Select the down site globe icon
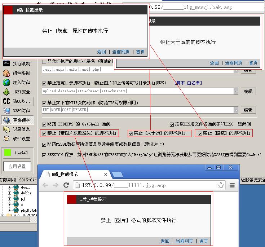 point(16,187)
